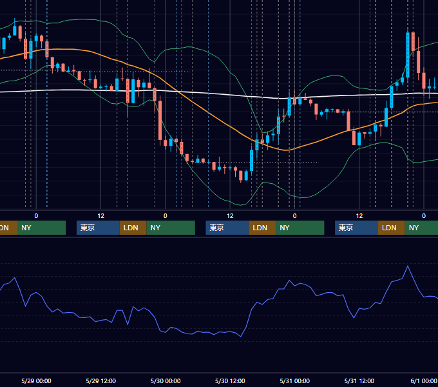
Task: Click the 東京 session block for 5/30
Action: [x=227, y=228]
